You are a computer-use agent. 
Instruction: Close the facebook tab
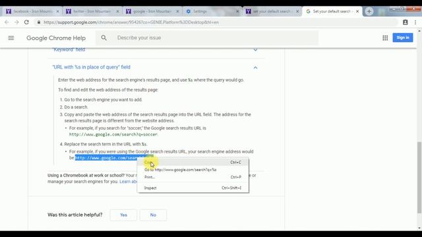click(57, 11)
